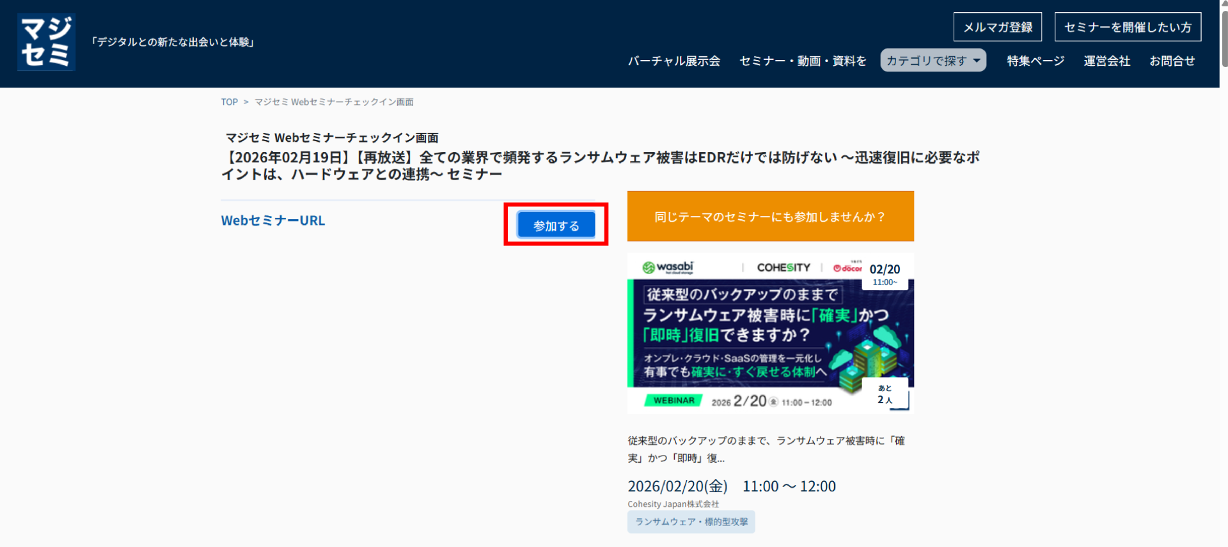Click the メルマガ登録 button
Screen dimensions: 1228x547
click(x=997, y=27)
